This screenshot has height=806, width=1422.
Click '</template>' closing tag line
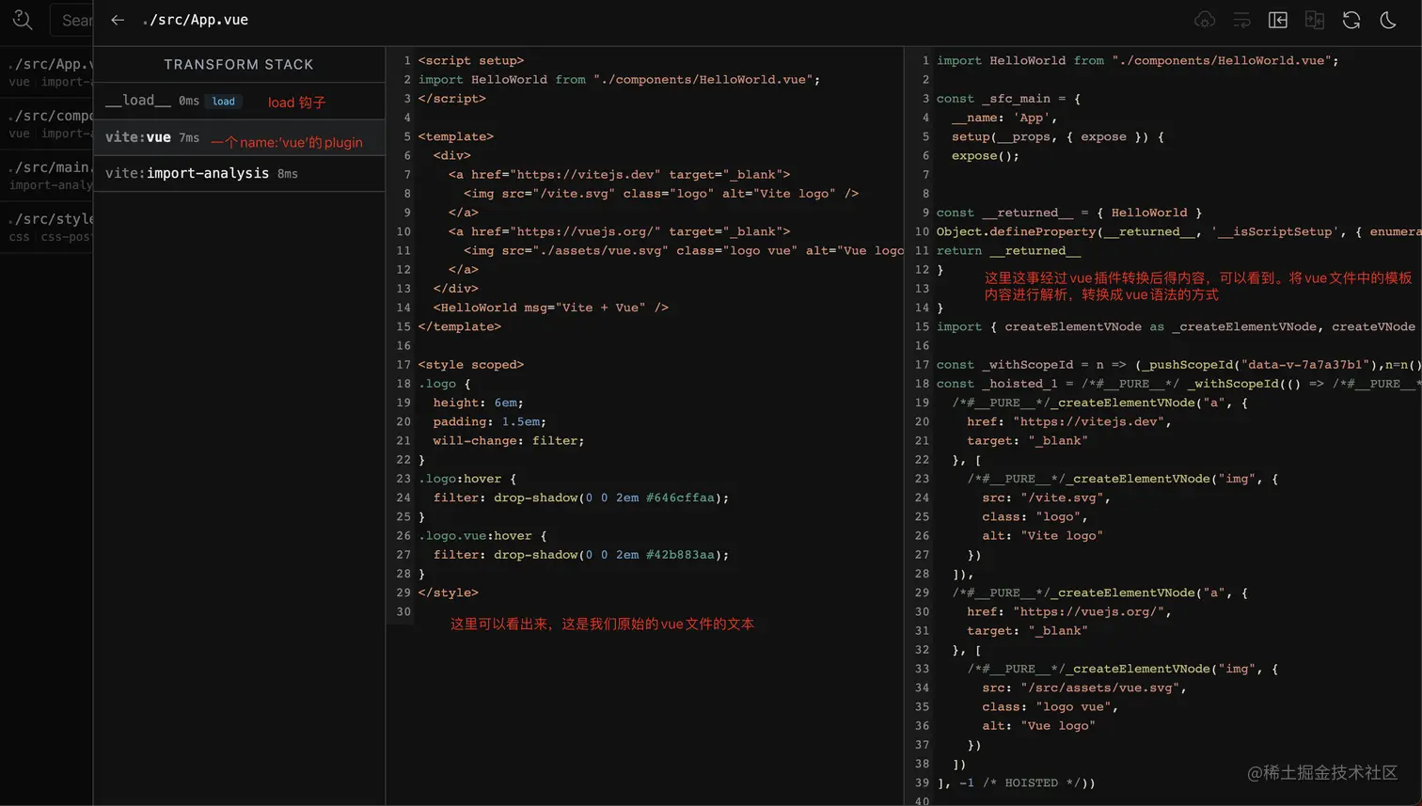point(460,326)
